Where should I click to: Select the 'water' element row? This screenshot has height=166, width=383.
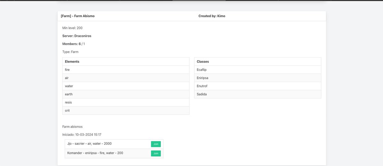tap(126, 86)
